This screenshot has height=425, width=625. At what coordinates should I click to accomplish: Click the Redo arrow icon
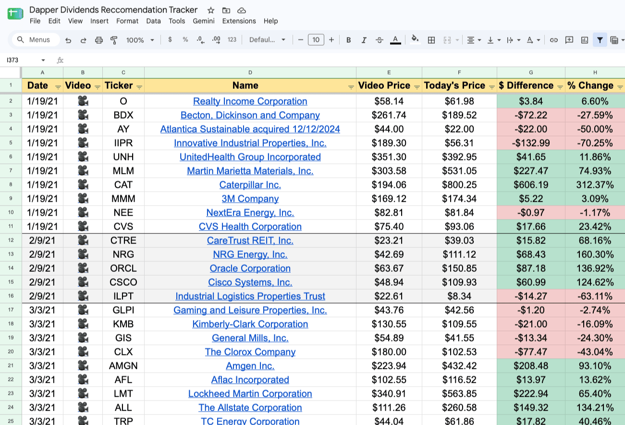tap(84, 40)
